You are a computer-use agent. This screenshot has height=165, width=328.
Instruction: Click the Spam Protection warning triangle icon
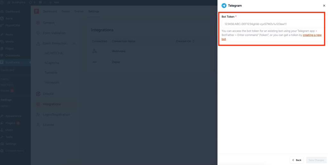coord(38,43)
